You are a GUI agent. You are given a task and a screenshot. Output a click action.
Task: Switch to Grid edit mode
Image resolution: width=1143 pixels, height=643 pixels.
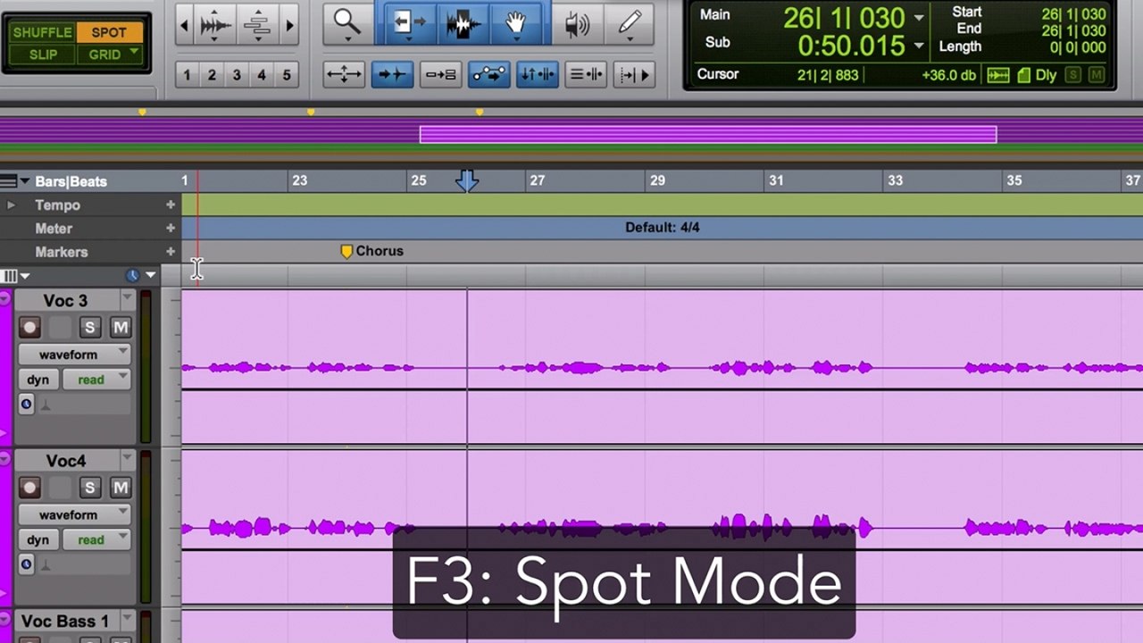click(x=109, y=54)
